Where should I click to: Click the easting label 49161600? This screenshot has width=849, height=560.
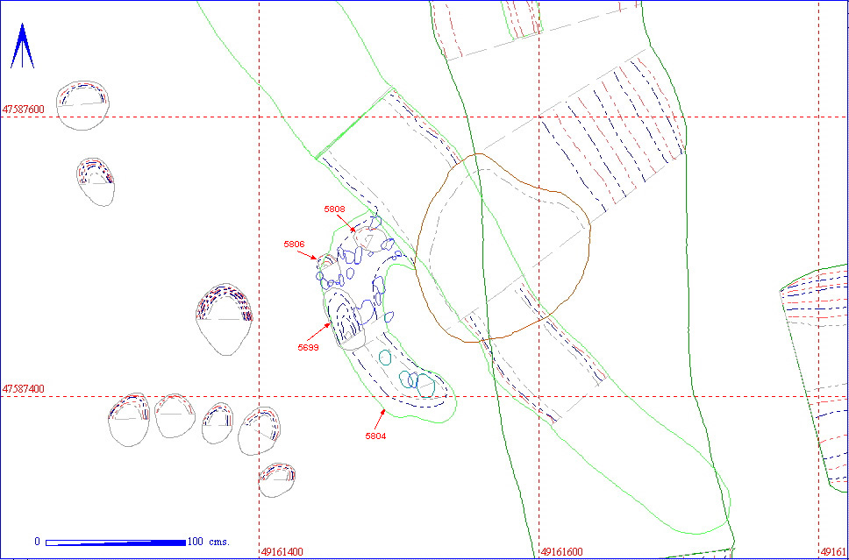(x=562, y=552)
